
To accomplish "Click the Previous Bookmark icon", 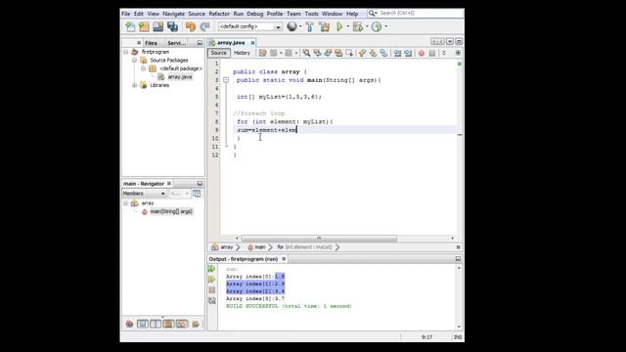I will tap(362, 53).
